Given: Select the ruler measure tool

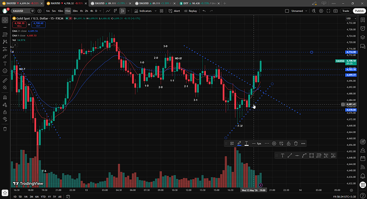Looking at the screenshot, I should pyautogui.click(x=5, y=81).
